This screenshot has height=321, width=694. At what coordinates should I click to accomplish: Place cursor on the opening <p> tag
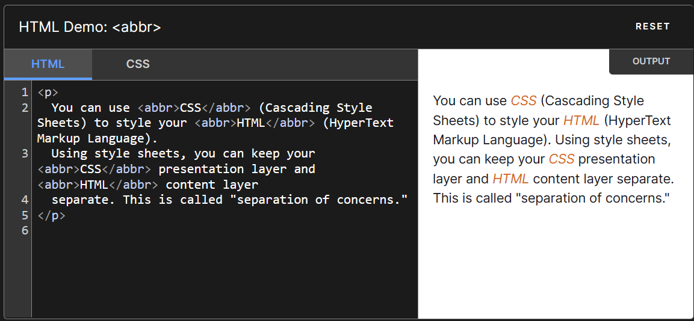click(48, 93)
